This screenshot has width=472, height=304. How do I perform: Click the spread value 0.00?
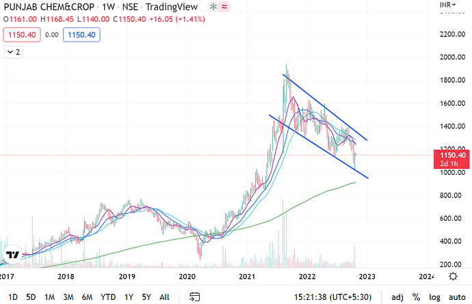(52, 35)
